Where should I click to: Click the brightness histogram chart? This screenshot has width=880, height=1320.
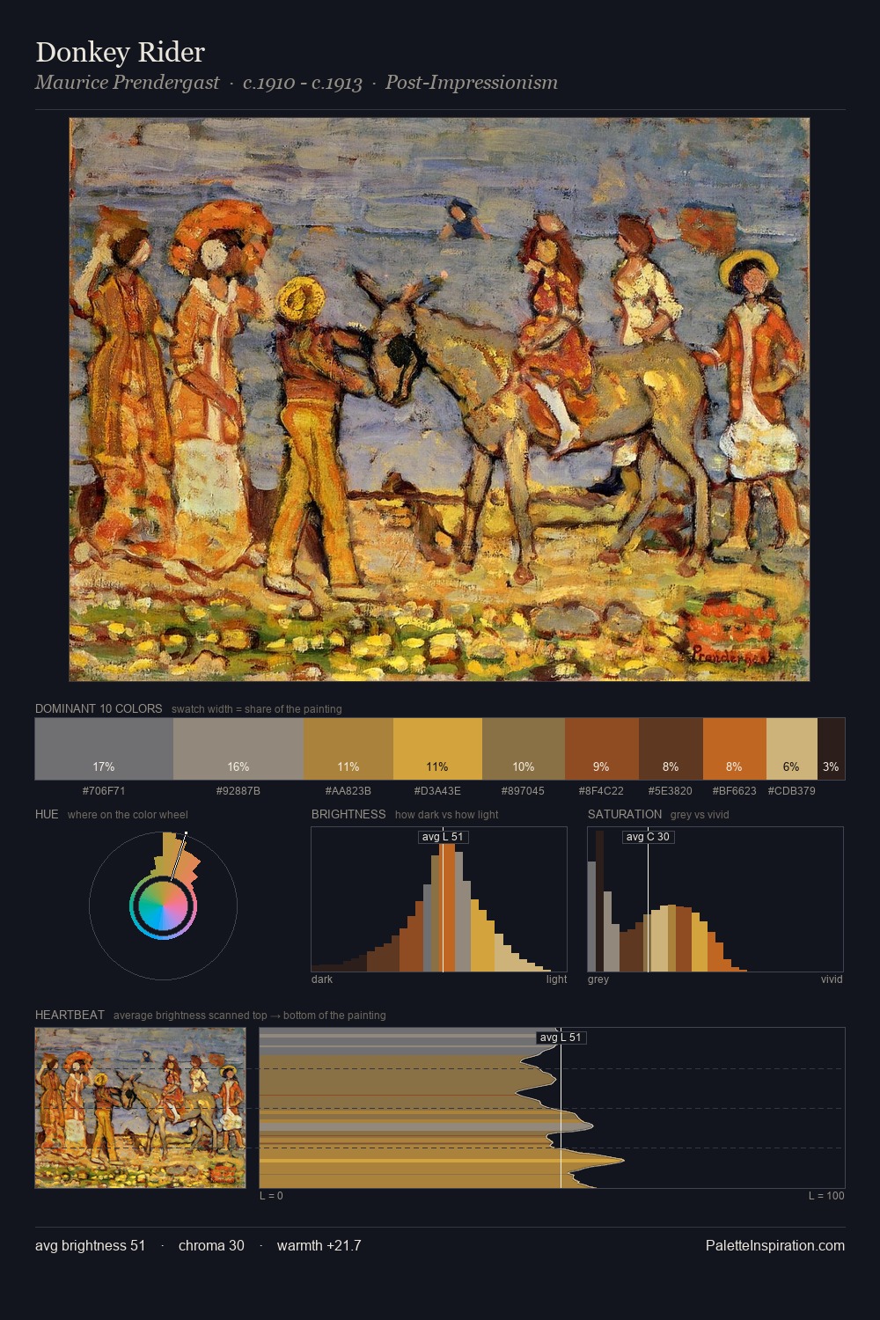click(439, 899)
